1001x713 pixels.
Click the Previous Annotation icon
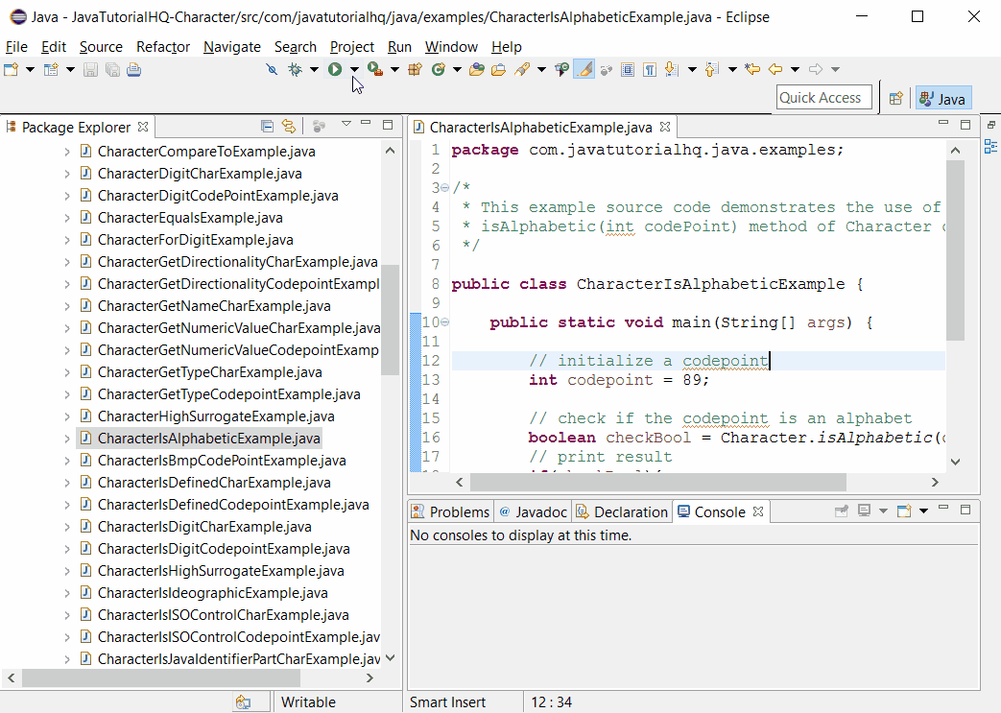click(712, 70)
